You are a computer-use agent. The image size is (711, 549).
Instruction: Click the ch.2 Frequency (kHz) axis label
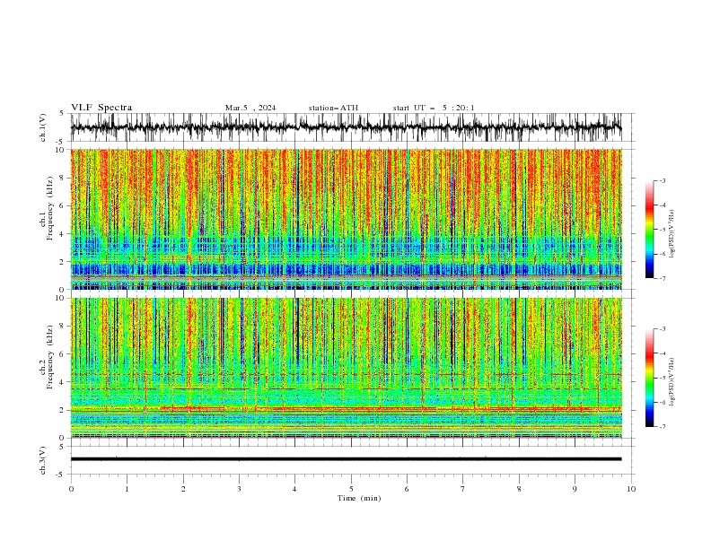47,357
